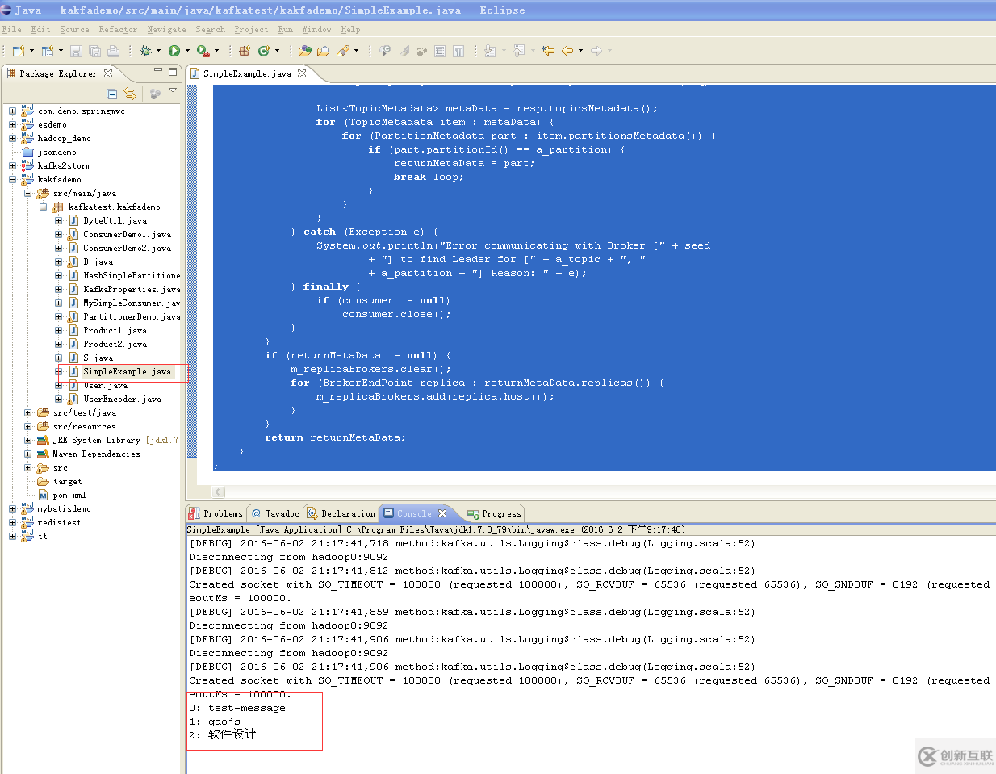Click the green Run button in toolbar
The width and height of the screenshot is (996, 774).
point(174,51)
